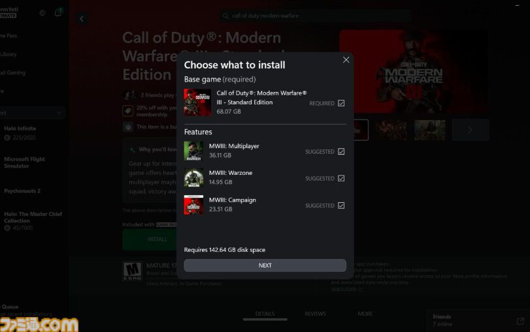
Task: Click the Standard Edition base game thumbnail
Action: tap(197, 102)
